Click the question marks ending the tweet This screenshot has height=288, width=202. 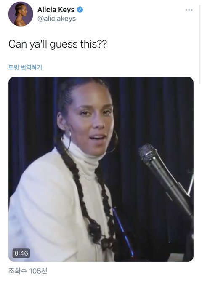102,44
